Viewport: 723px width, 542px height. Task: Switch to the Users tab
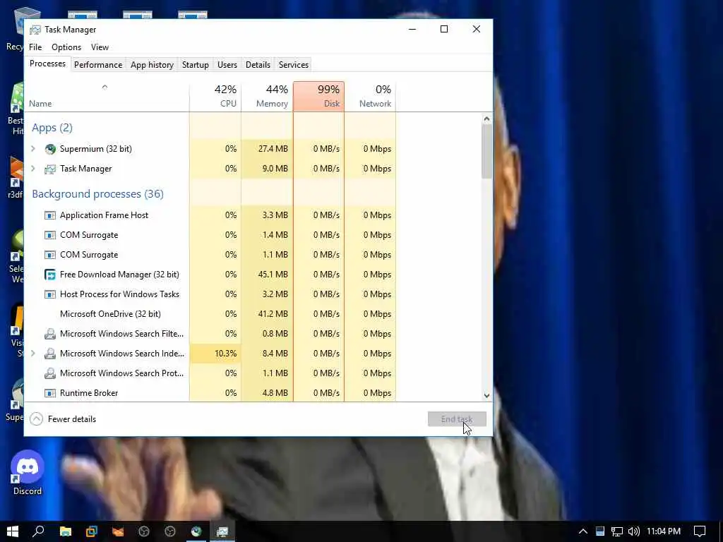tap(227, 64)
